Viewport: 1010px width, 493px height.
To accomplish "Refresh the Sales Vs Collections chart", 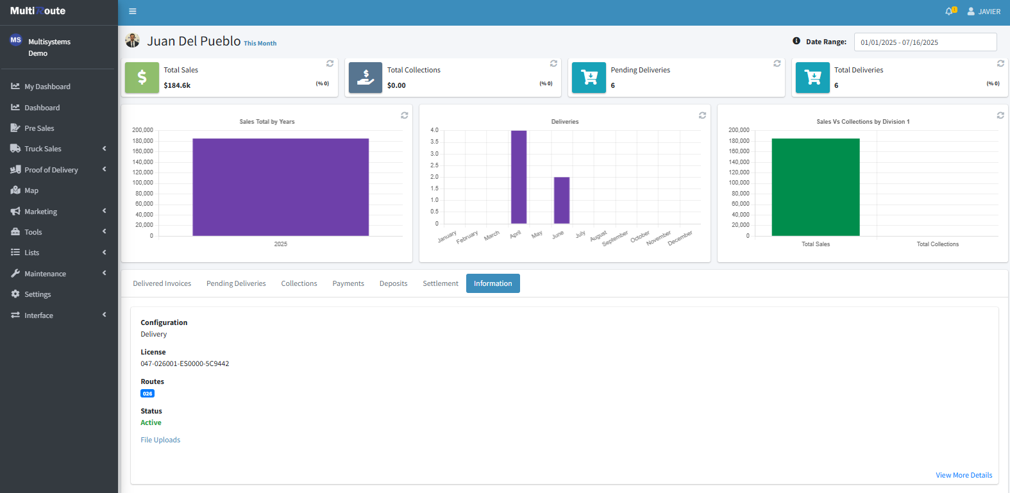I will click(x=1000, y=115).
